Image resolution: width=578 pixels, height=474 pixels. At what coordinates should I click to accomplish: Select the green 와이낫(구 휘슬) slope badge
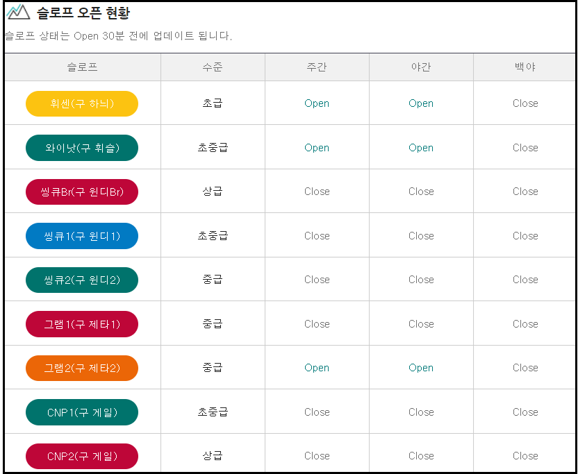point(81,147)
